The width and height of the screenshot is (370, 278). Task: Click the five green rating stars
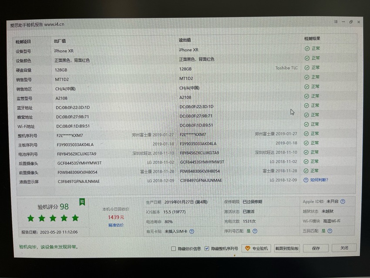click(x=53, y=218)
